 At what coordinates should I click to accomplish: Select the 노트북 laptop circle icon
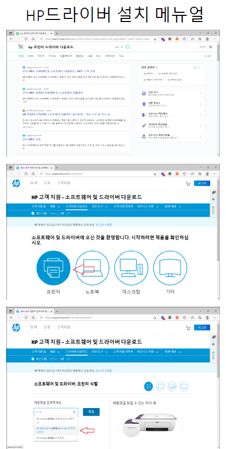(x=92, y=267)
